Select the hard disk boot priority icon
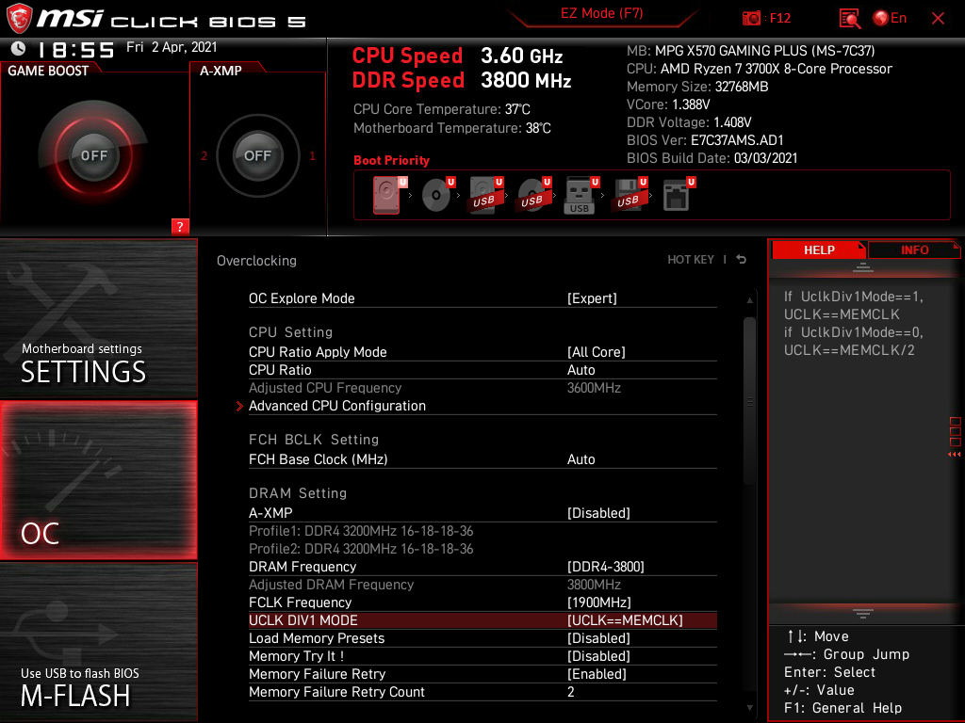965x723 pixels. [x=386, y=193]
